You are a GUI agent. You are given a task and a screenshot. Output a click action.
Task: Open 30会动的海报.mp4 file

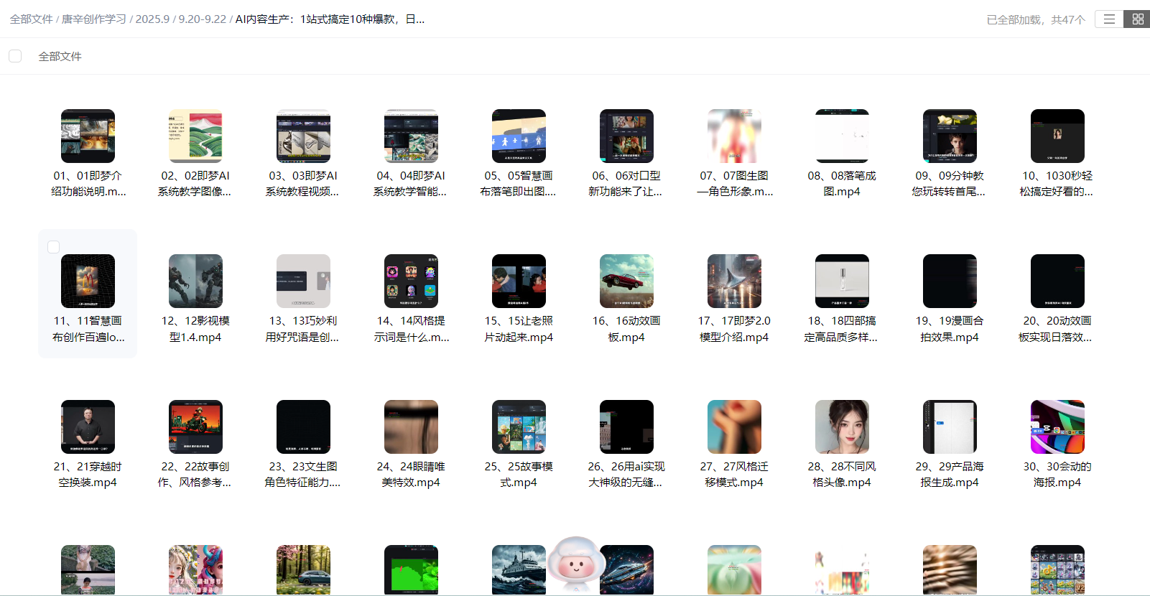point(1057,427)
